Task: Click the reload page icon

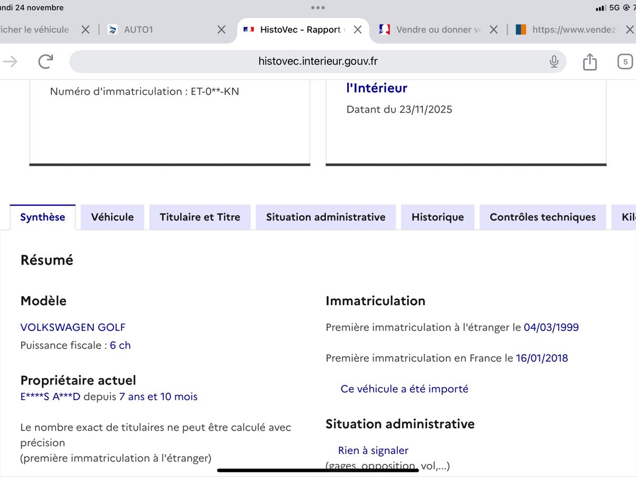Action: 46,61
